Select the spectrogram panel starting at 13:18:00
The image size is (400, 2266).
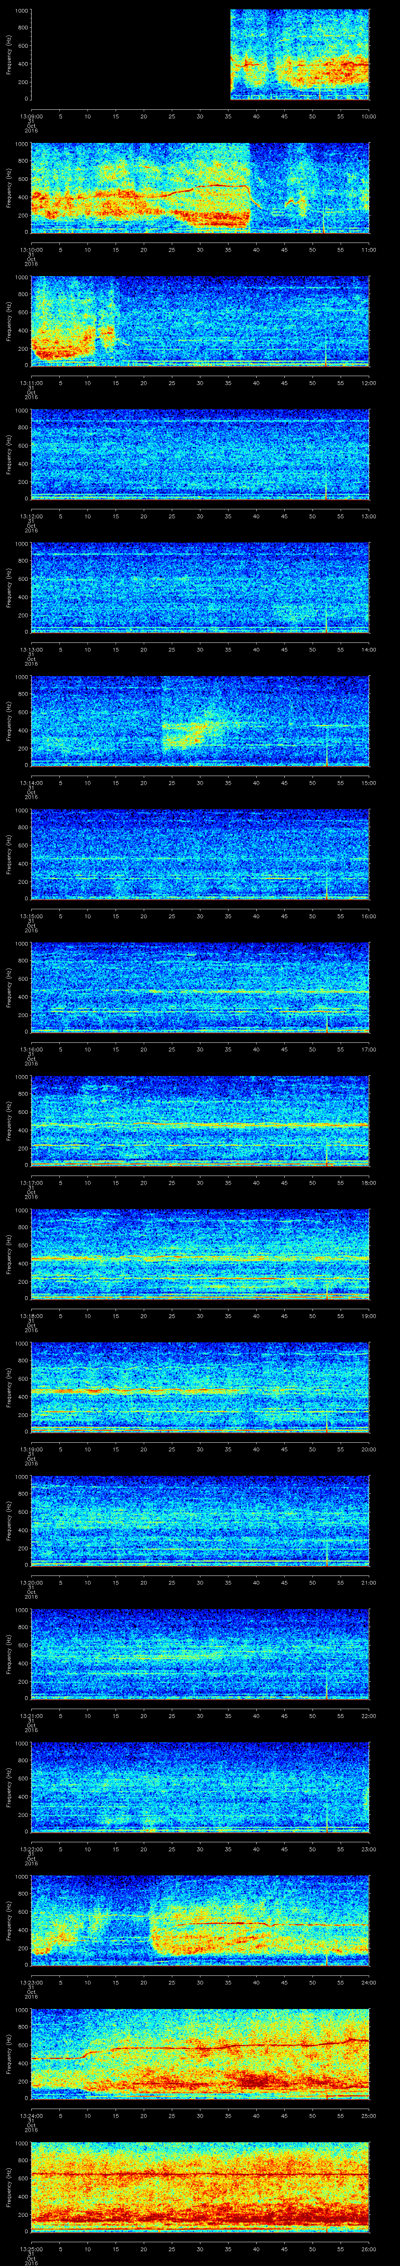(x=200, y=1254)
